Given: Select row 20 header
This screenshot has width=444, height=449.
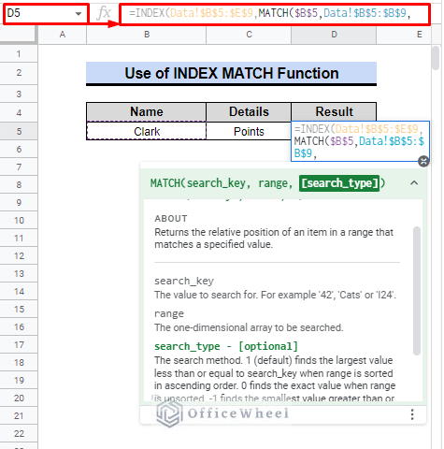Looking at the screenshot, I should tap(19, 398).
